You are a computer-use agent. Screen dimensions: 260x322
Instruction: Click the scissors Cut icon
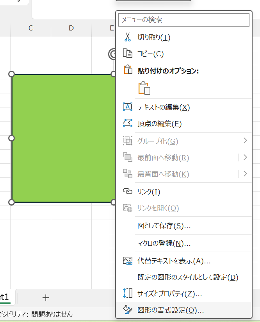(x=127, y=38)
